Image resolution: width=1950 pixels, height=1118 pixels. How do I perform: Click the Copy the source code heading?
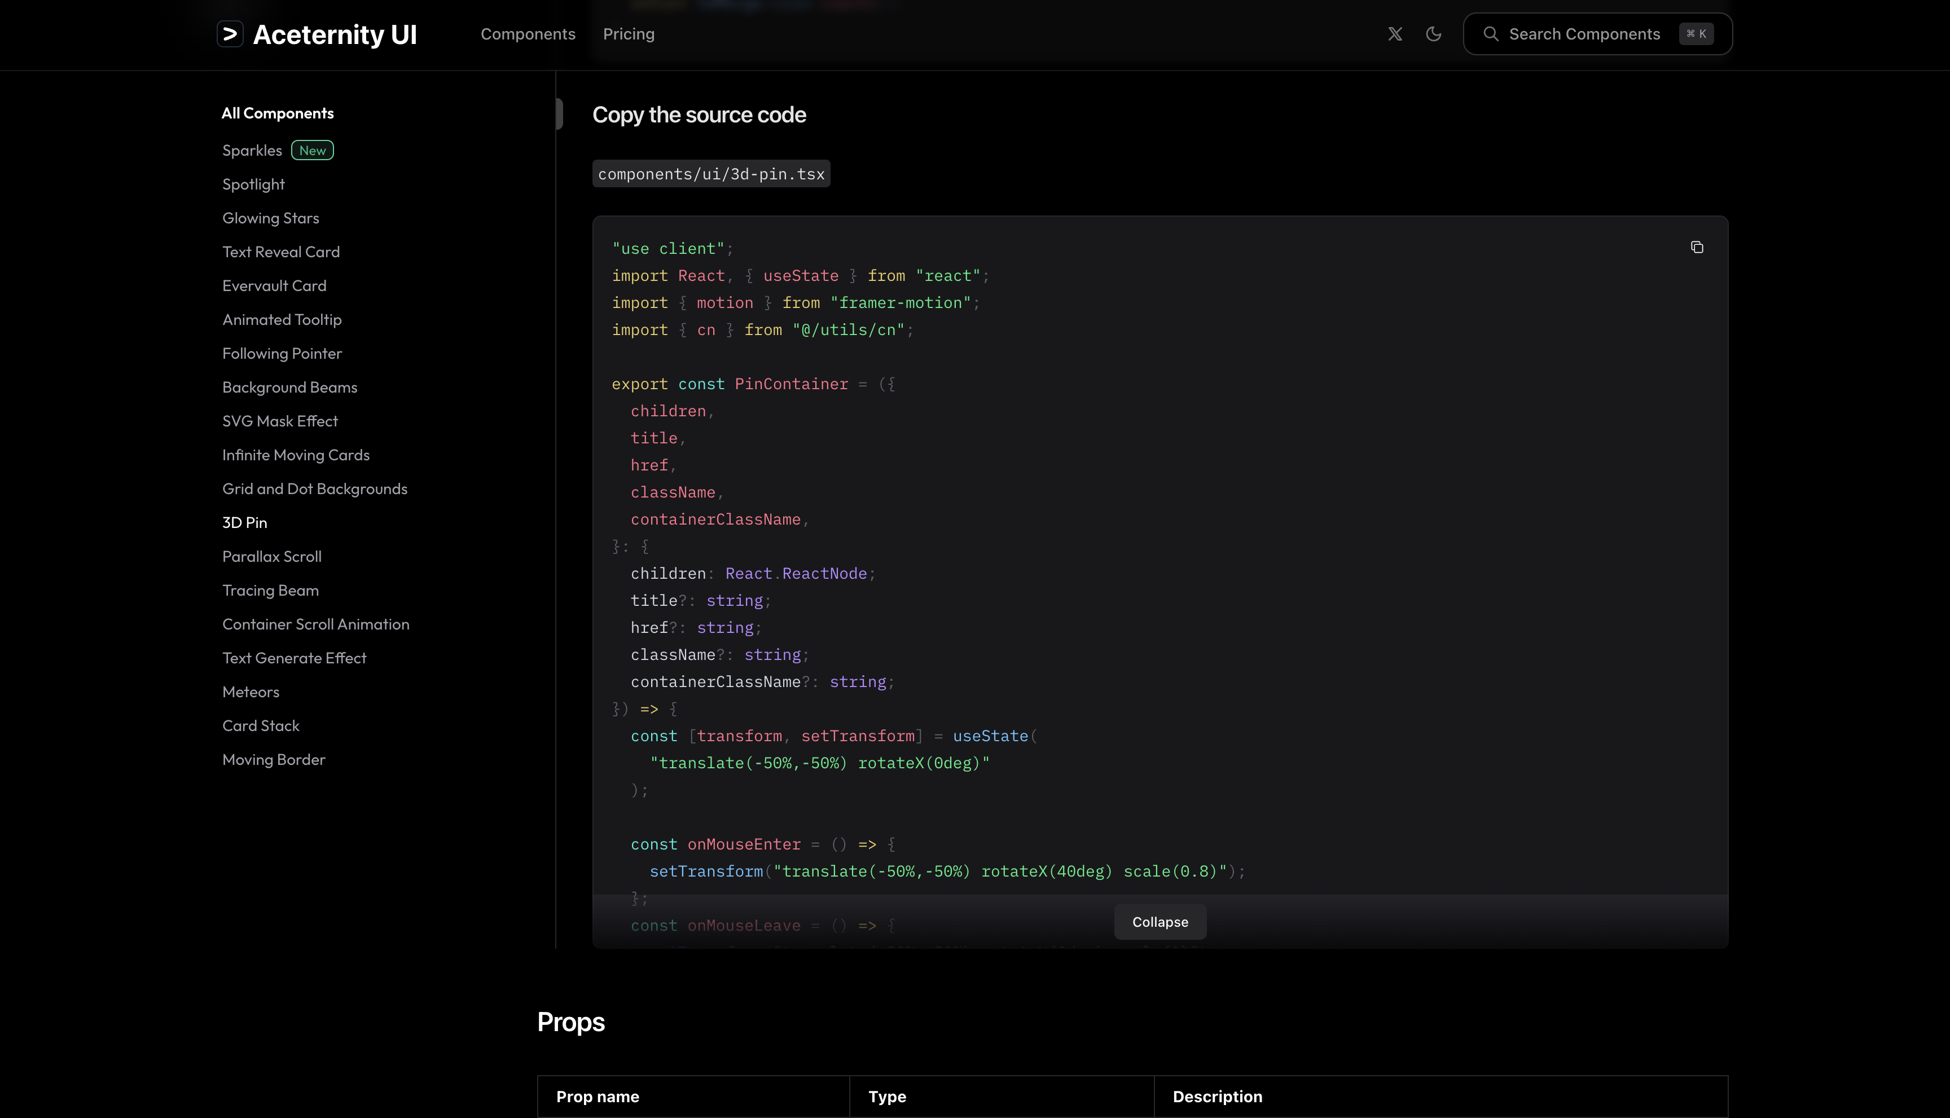[699, 115]
